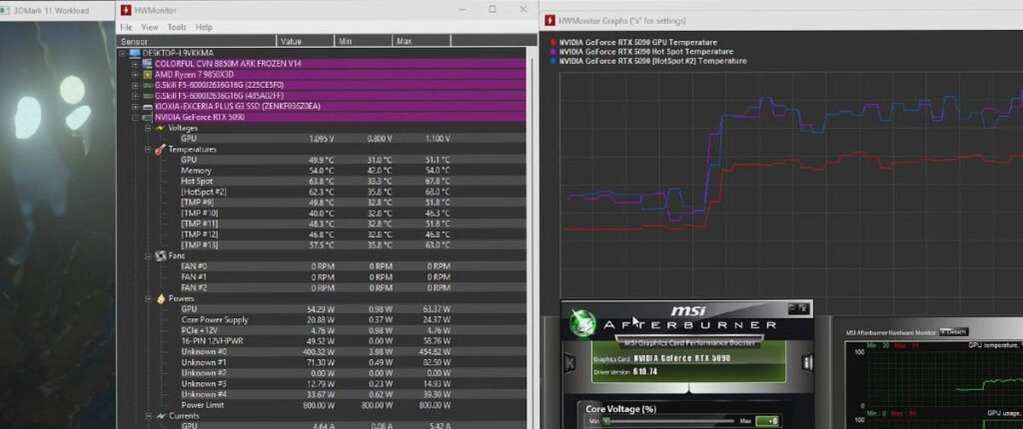The image size is (1023, 429).
Task: Click the Value column header
Action: click(x=306, y=41)
